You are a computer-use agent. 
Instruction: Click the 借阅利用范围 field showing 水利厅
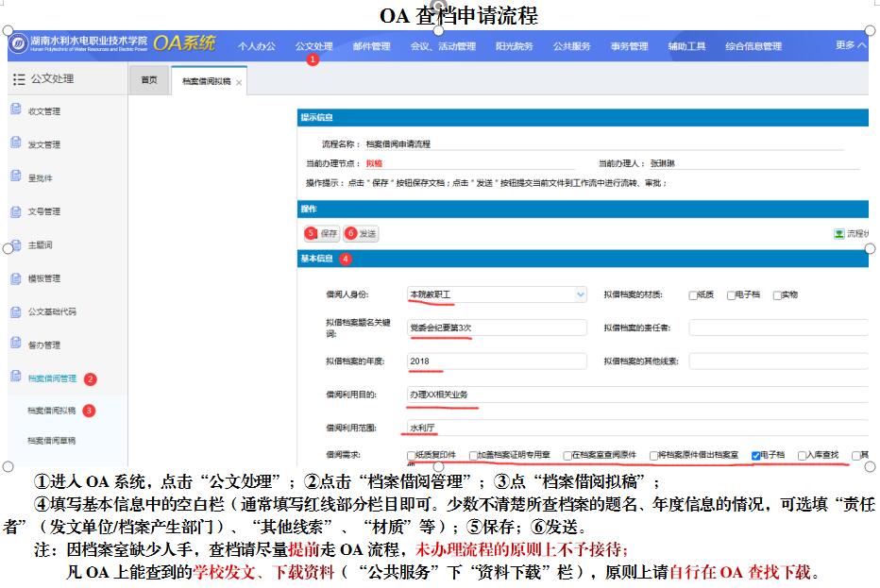(x=637, y=428)
